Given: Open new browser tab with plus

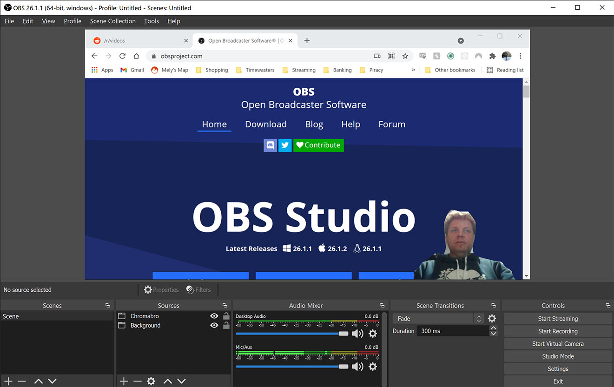Looking at the screenshot, I should [307, 41].
